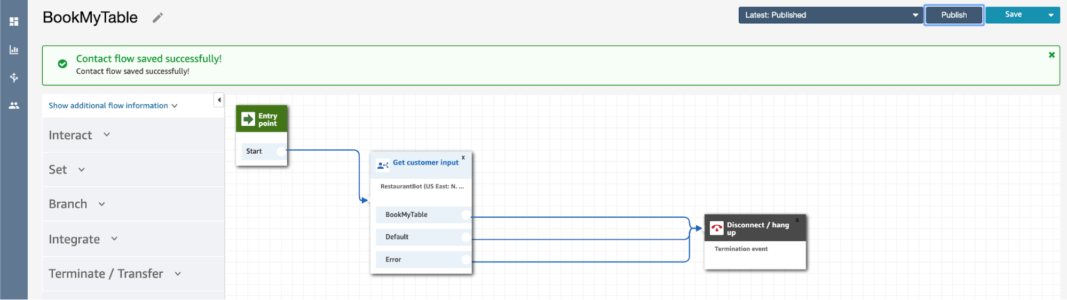Click the Error branch row label
The image size is (1067, 300).
click(393, 259)
